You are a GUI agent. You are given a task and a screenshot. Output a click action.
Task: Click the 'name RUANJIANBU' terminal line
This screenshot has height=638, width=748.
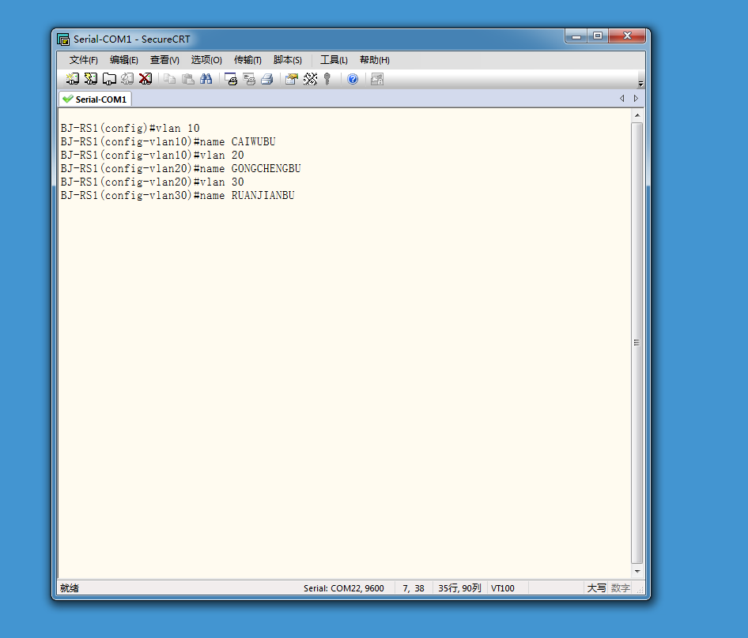[x=177, y=195]
